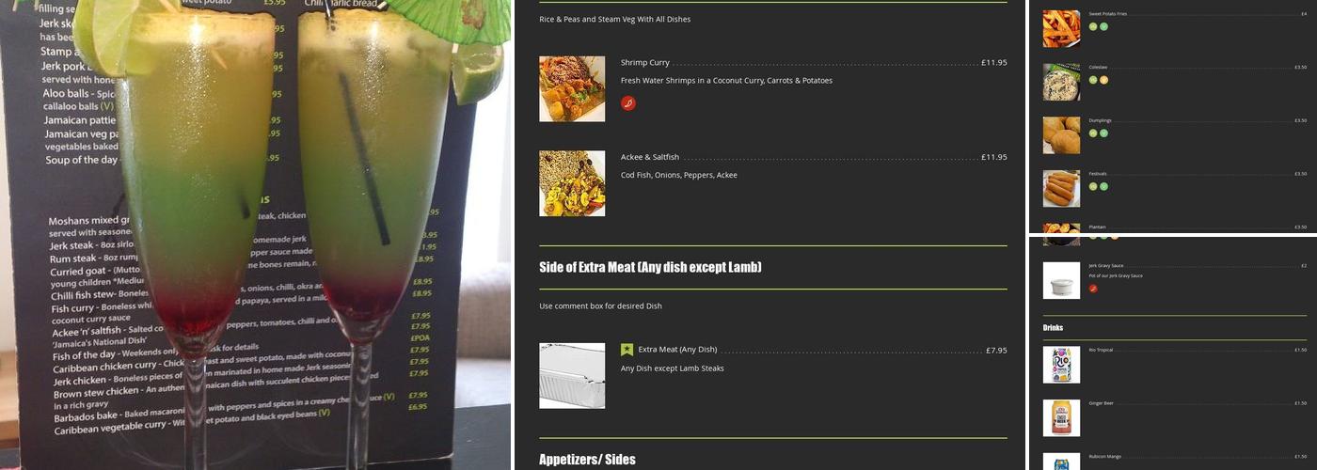Open the Shrimp Curry photo thumbnail
The height and width of the screenshot is (470, 1317).
[572, 89]
